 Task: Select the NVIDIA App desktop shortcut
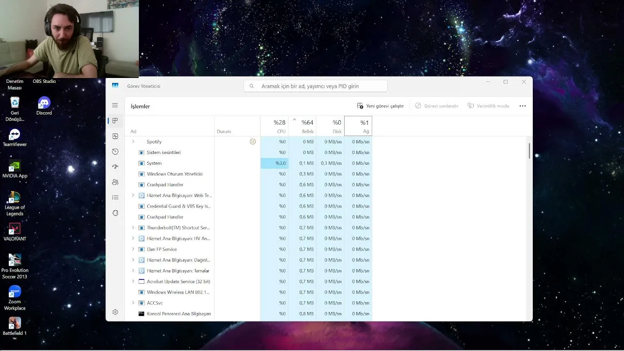[x=15, y=169]
